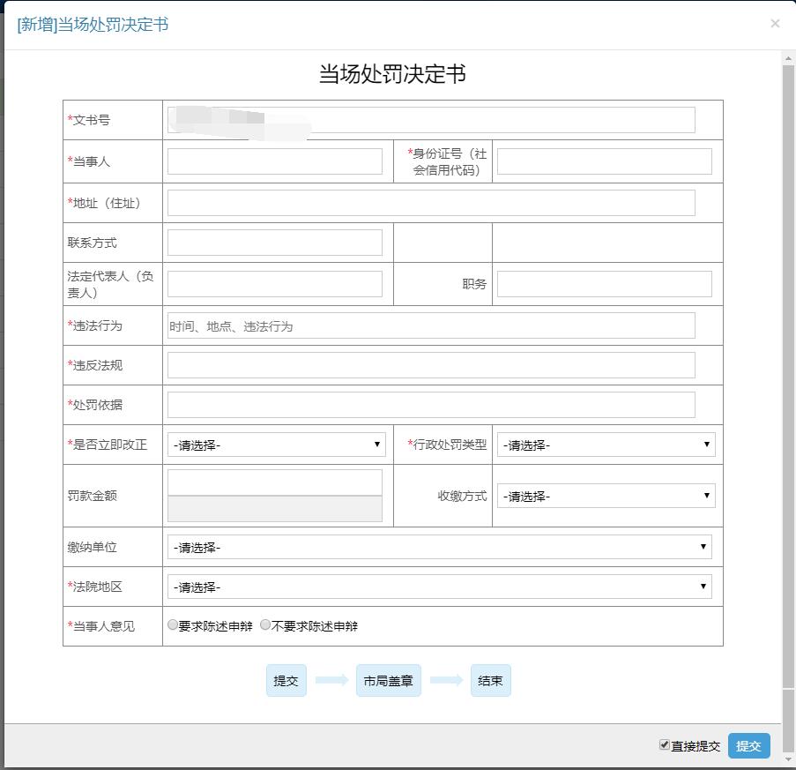The width and height of the screenshot is (796, 770).
Task: Expand the 缴纳单位 dropdown
Action: coord(439,548)
